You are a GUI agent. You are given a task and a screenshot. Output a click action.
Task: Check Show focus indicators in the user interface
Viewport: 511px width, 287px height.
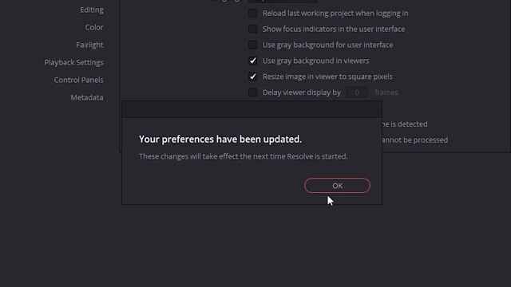[252, 29]
